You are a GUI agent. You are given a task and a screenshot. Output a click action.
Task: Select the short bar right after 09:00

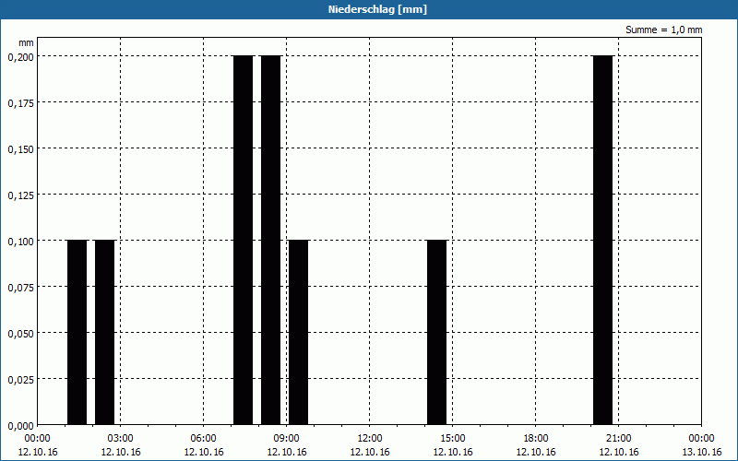click(x=298, y=332)
